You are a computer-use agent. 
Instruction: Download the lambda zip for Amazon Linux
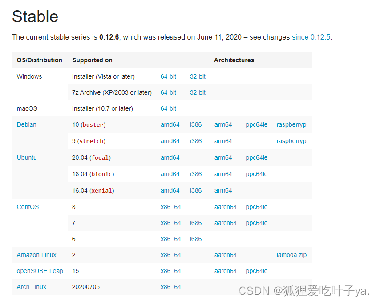(291, 255)
